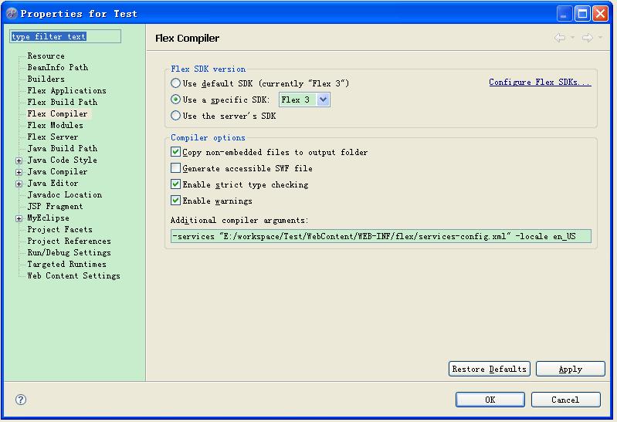617x422 pixels.
Task: Open Run/Debug Settings page
Action: click(x=69, y=252)
